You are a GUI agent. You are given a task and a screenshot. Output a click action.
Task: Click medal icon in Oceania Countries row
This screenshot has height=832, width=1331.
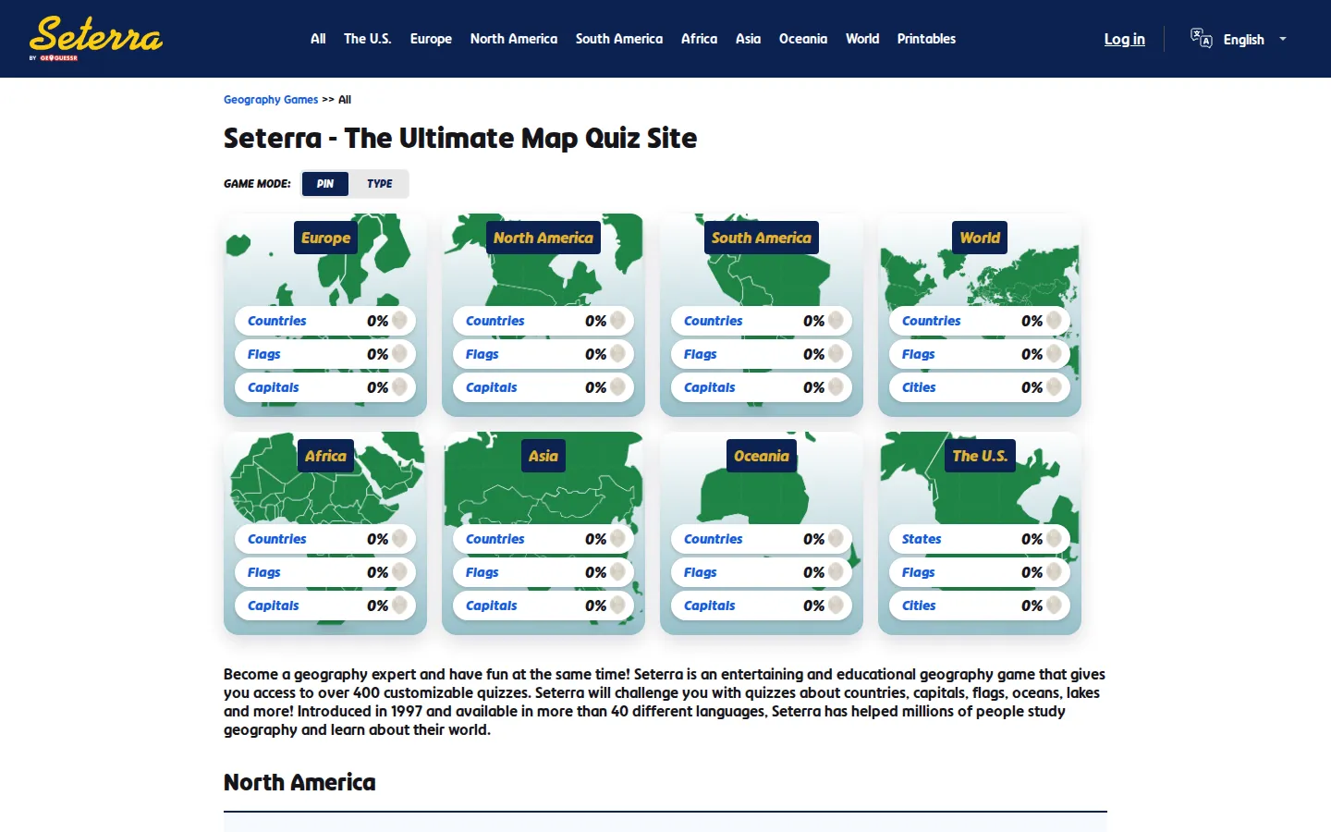coord(836,539)
